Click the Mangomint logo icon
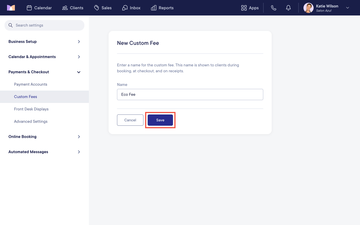This screenshot has height=225, width=360. coord(11,8)
